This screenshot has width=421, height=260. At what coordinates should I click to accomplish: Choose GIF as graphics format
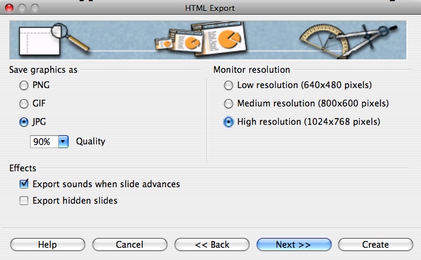[24, 103]
